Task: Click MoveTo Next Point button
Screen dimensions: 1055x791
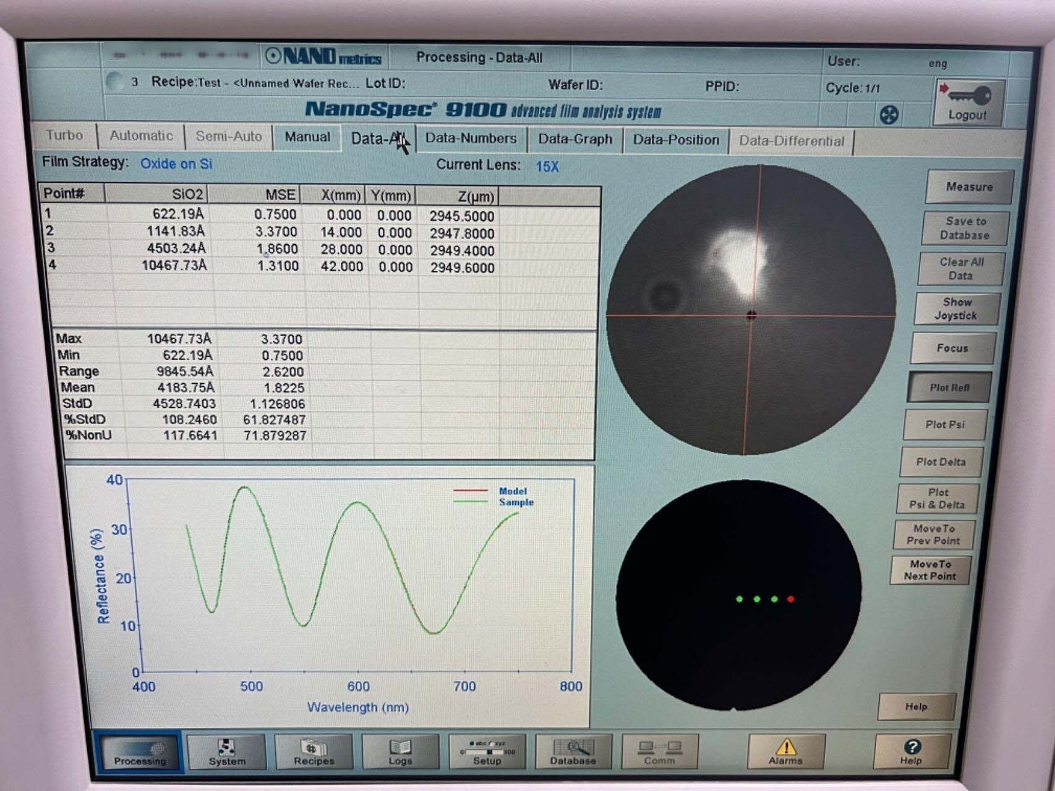Action: click(930, 570)
